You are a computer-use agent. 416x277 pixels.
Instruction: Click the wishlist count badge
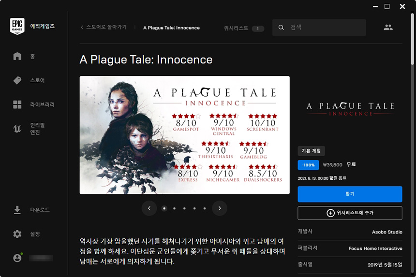coord(258,29)
